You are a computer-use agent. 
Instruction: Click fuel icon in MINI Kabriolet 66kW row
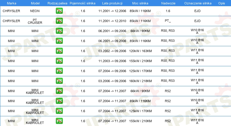pyautogui.click(x=59, y=91)
